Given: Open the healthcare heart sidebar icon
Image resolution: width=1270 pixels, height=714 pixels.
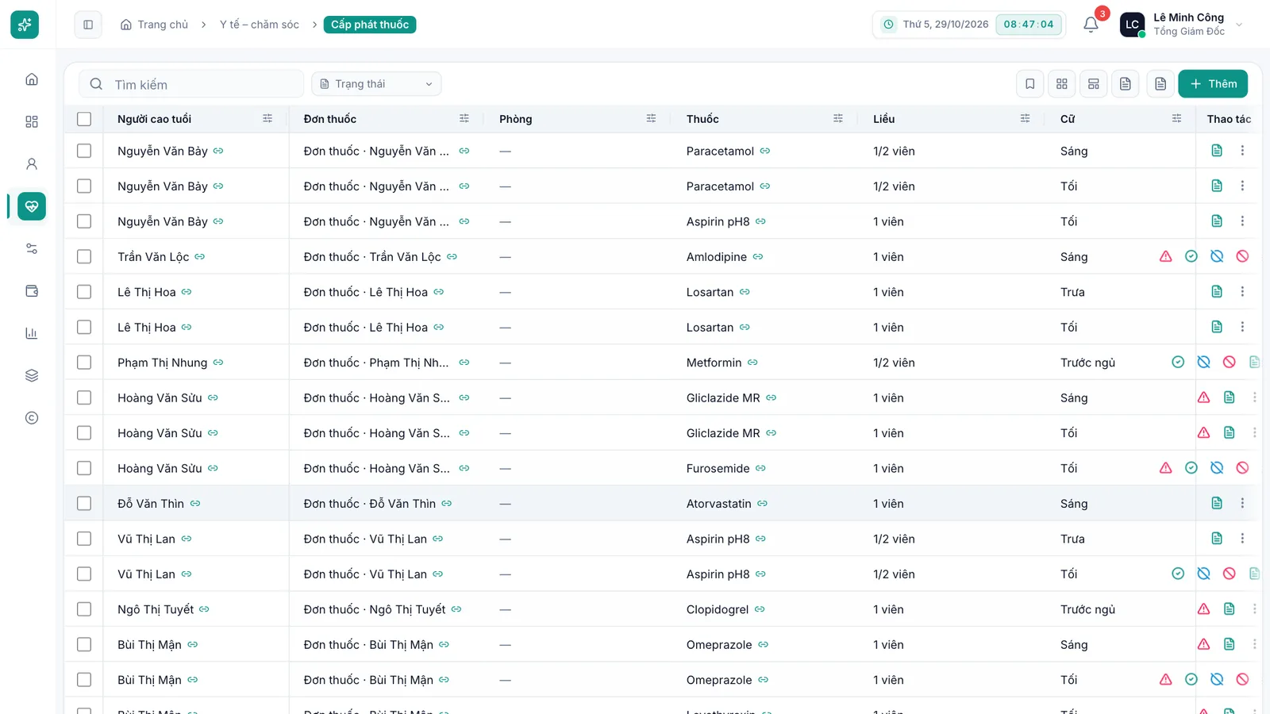Looking at the screenshot, I should [x=32, y=206].
